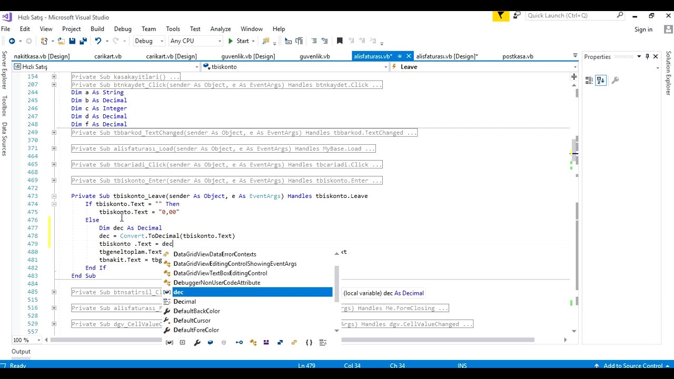This screenshot has height=379, width=674.
Task: Open the File menu
Action: point(6,29)
